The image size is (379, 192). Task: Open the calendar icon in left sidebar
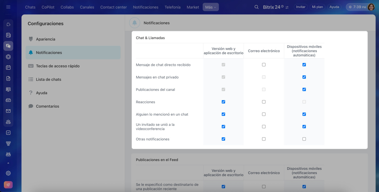8,67
